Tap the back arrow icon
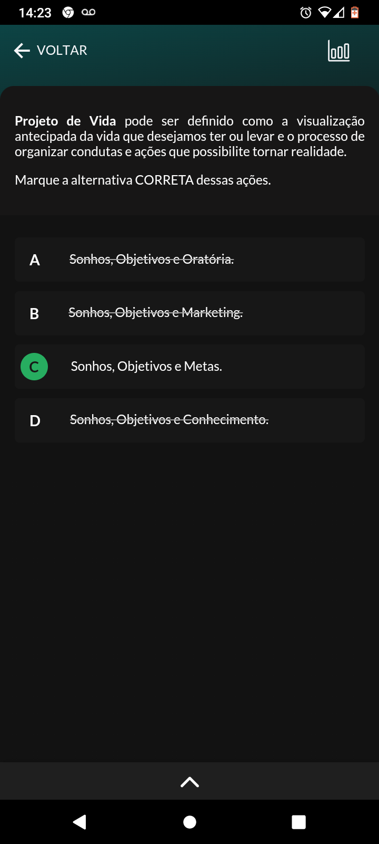This screenshot has height=844, width=379. point(22,51)
